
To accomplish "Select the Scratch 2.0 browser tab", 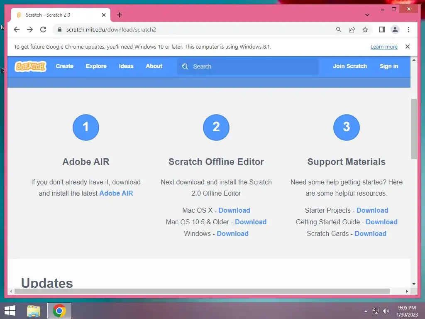I will [x=61, y=15].
